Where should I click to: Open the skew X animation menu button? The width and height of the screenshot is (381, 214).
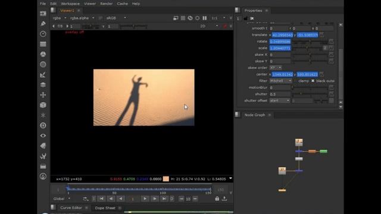tap(331, 55)
